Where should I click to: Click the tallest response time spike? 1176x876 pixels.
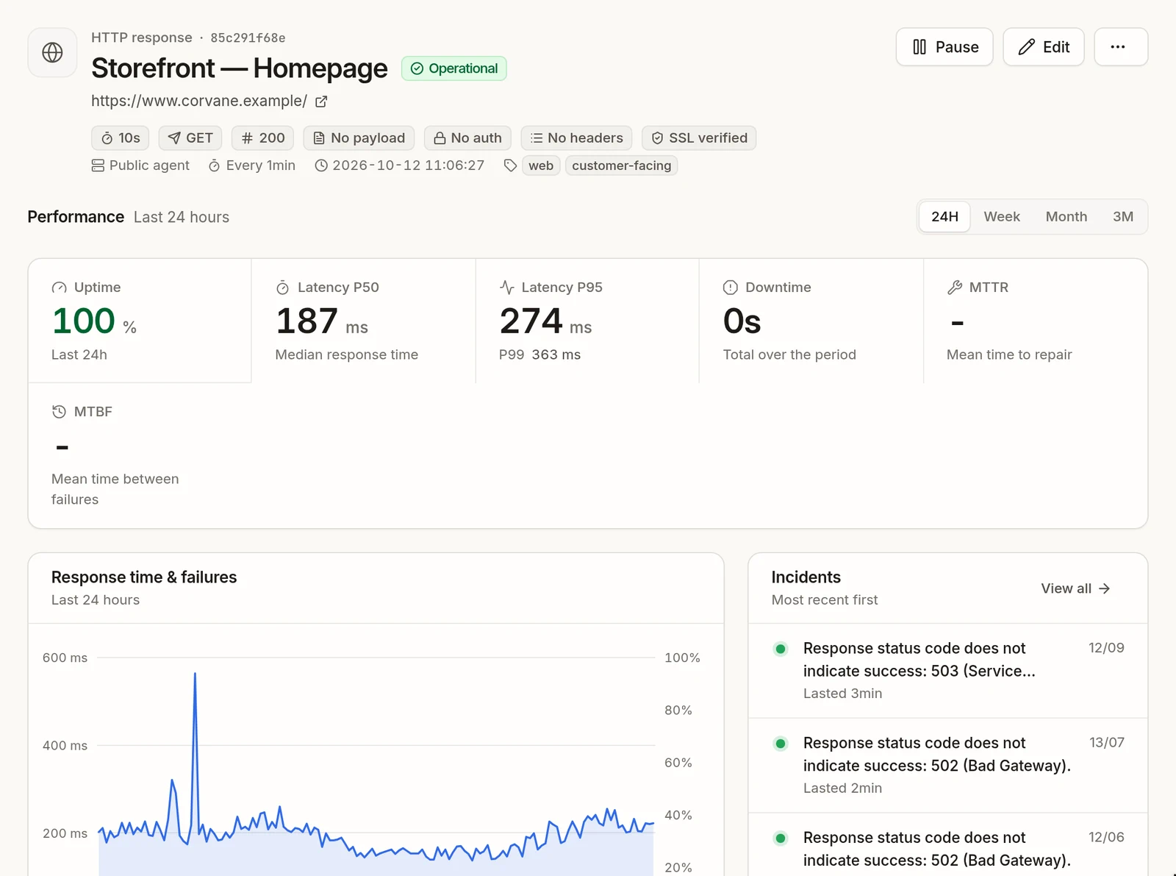click(195, 674)
